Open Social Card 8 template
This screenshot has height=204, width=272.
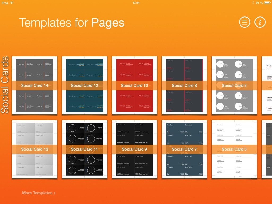coord(184,86)
